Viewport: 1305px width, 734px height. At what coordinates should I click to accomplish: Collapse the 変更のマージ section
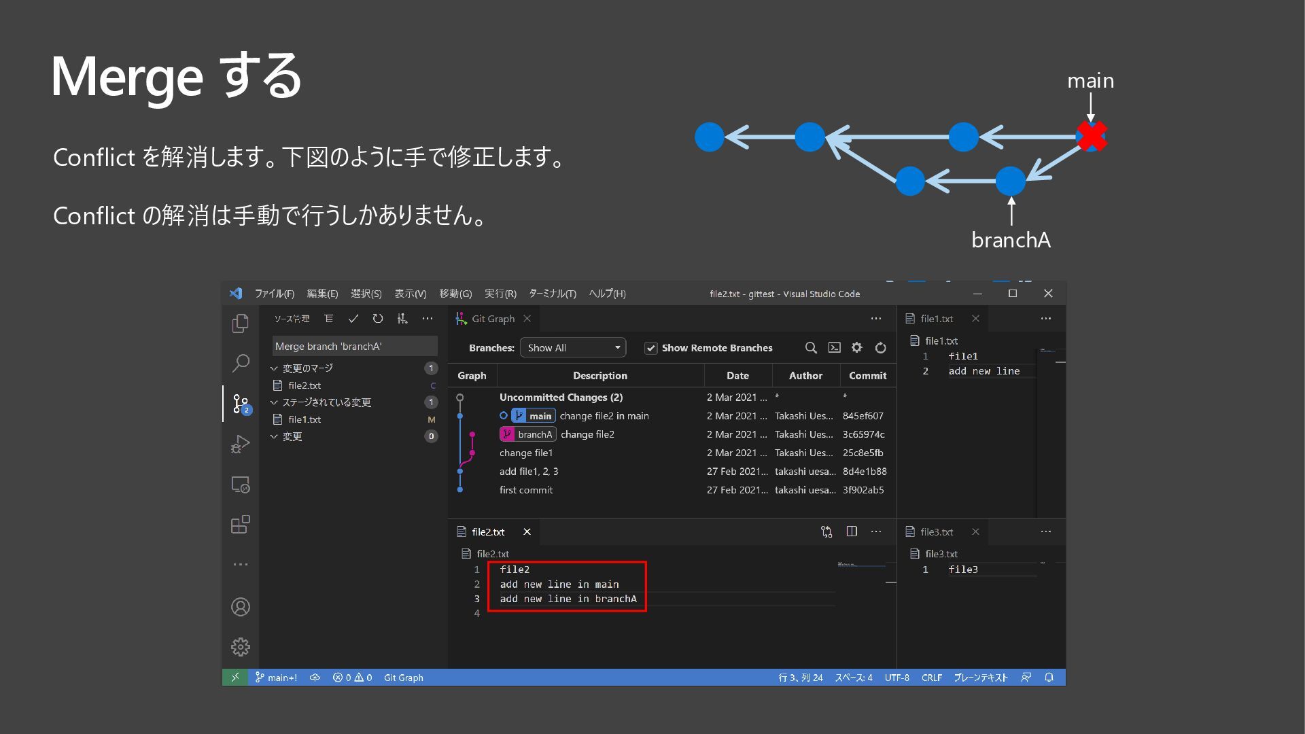(x=275, y=368)
